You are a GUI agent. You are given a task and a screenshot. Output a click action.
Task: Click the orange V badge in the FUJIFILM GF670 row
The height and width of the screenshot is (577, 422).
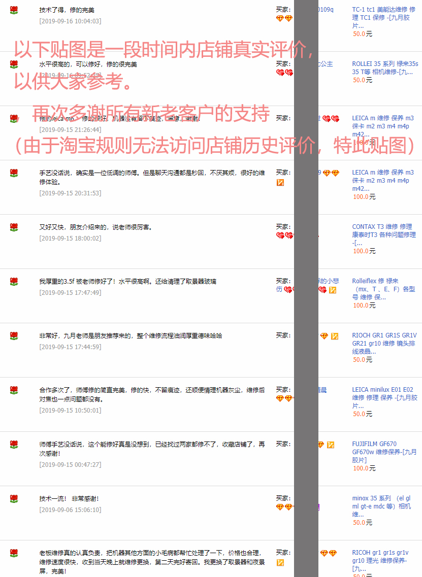(331, 445)
